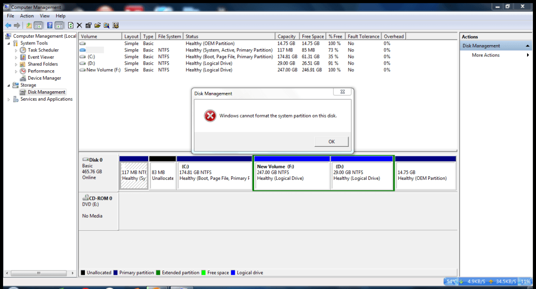Open Help via the question mark icon
This screenshot has height=289, width=536.
(x=50, y=25)
